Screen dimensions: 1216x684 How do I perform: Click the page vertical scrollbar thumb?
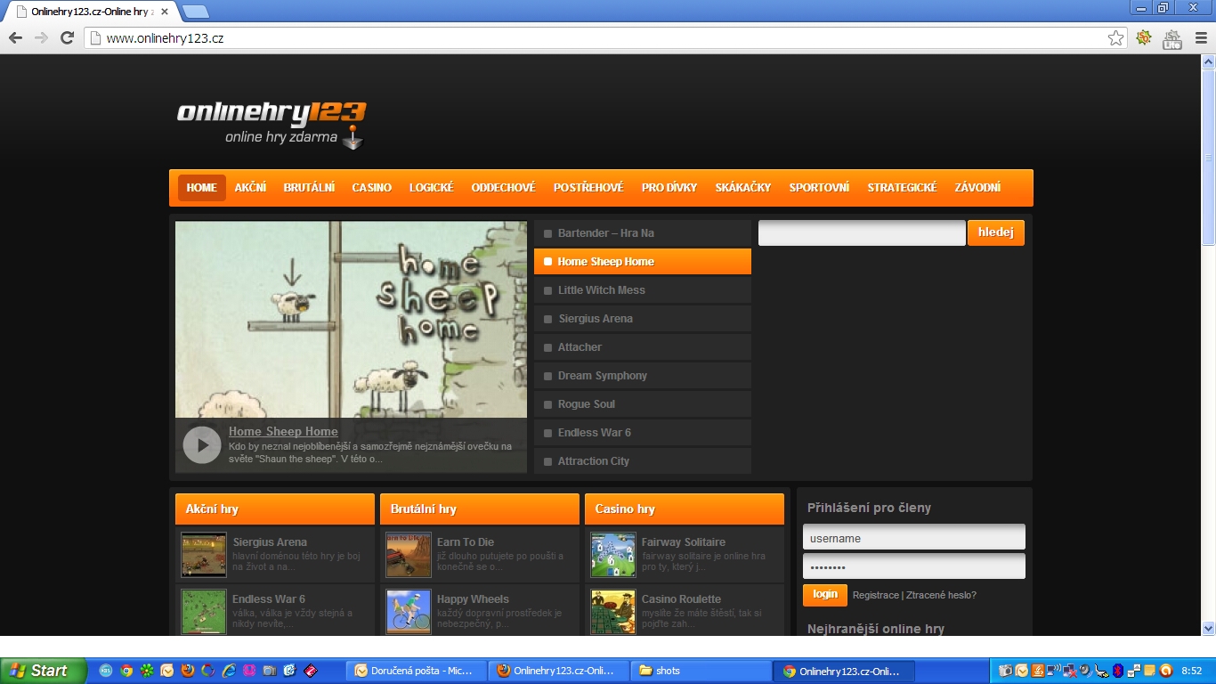click(1208, 156)
